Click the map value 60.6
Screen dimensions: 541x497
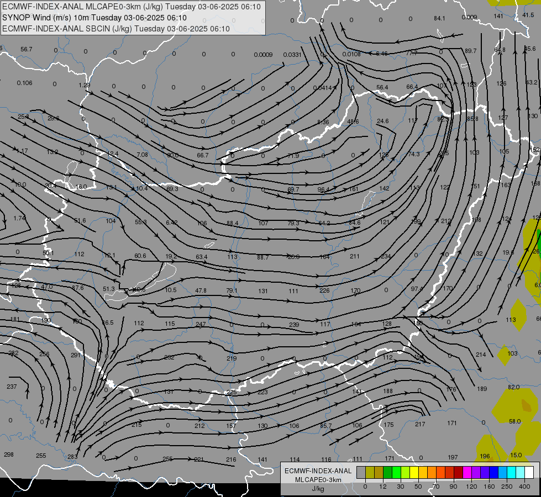[140, 256]
